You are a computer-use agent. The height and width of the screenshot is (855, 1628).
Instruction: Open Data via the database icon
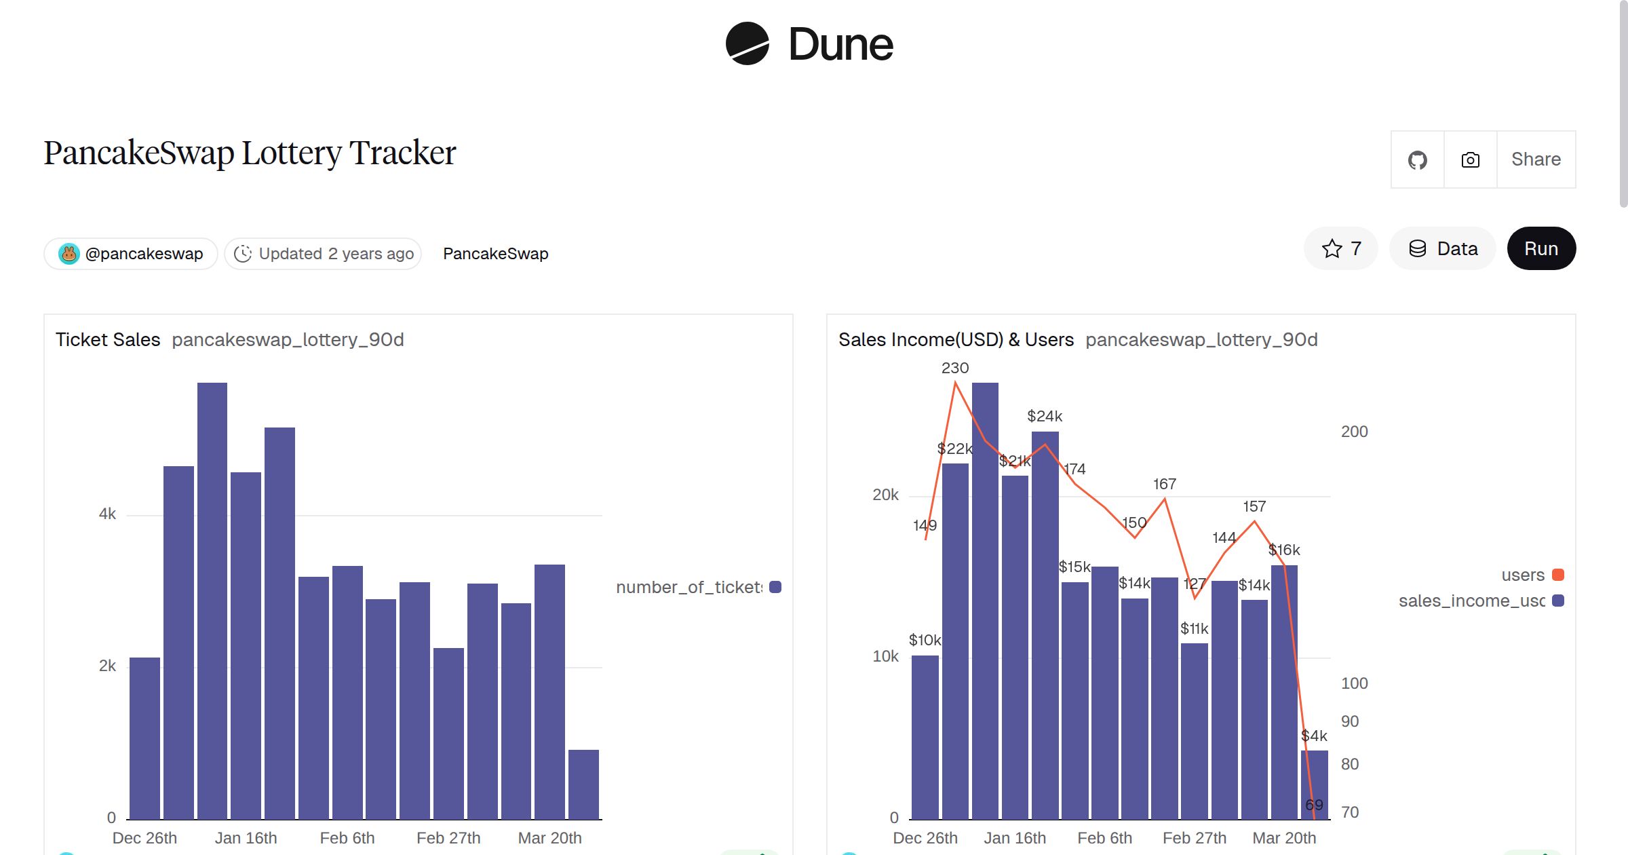1418,248
